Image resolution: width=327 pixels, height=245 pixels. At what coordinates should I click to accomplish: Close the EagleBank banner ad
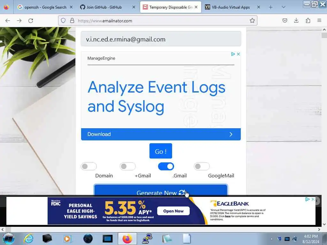tap(313, 199)
